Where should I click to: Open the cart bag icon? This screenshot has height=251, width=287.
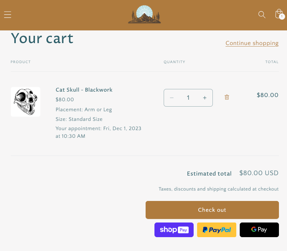coord(279,14)
